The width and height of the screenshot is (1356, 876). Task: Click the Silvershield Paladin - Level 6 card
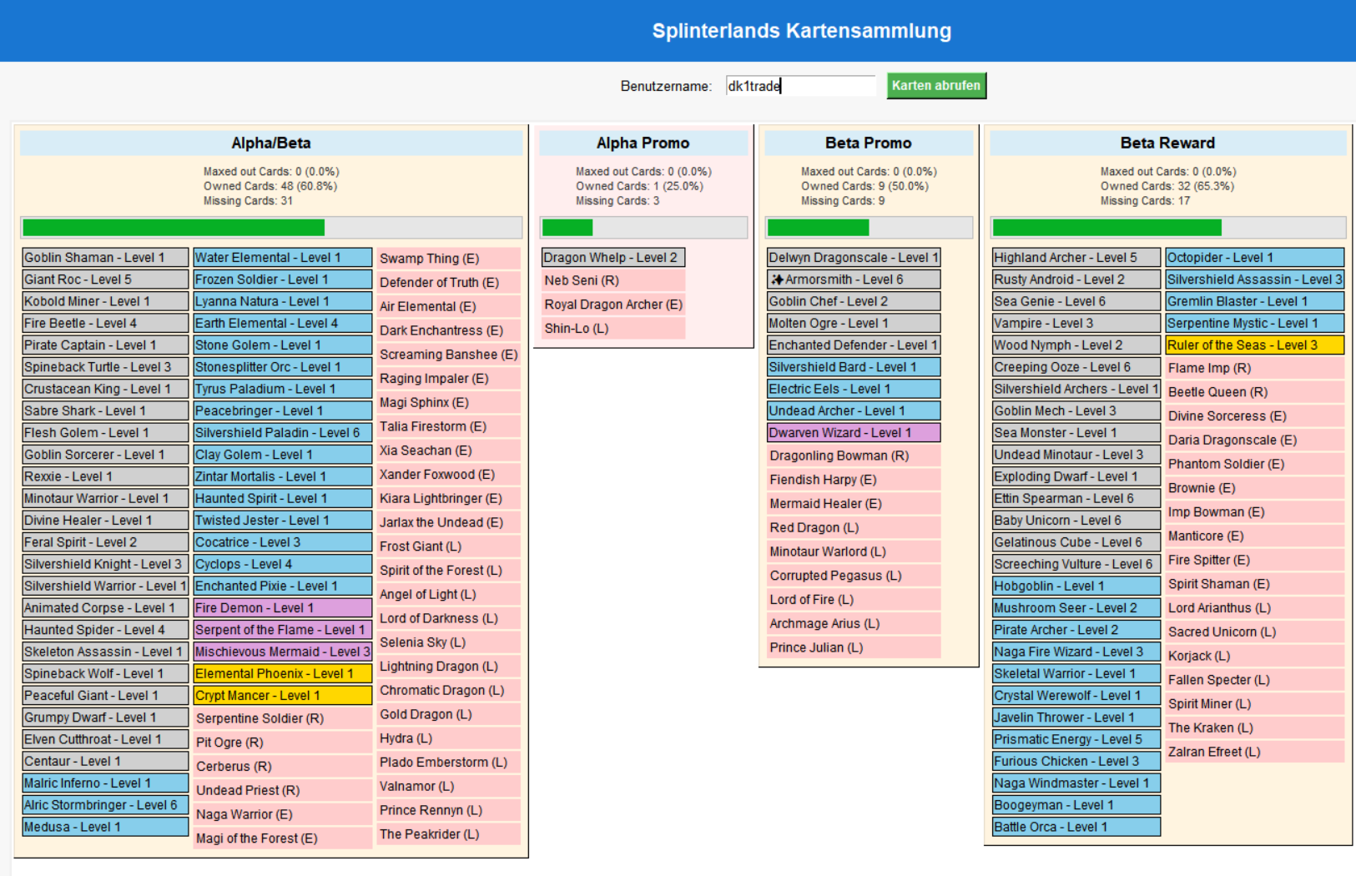[x=283, y=433]
